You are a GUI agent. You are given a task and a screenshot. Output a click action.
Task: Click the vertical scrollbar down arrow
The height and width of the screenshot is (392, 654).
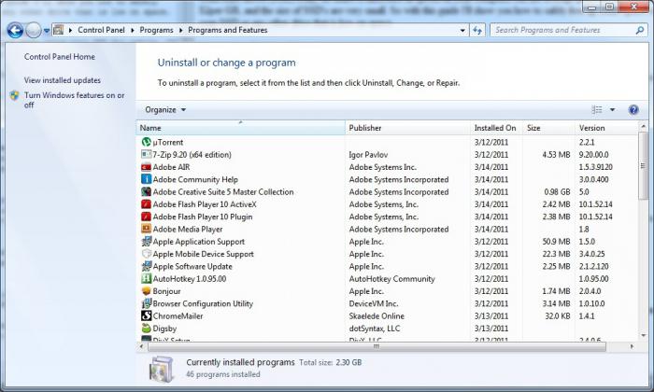[x=643, y=335]
